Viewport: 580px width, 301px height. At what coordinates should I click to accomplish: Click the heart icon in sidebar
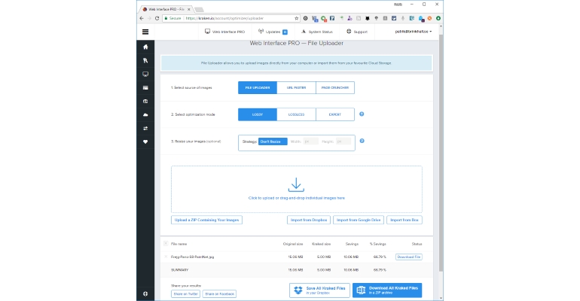[145, 141]
